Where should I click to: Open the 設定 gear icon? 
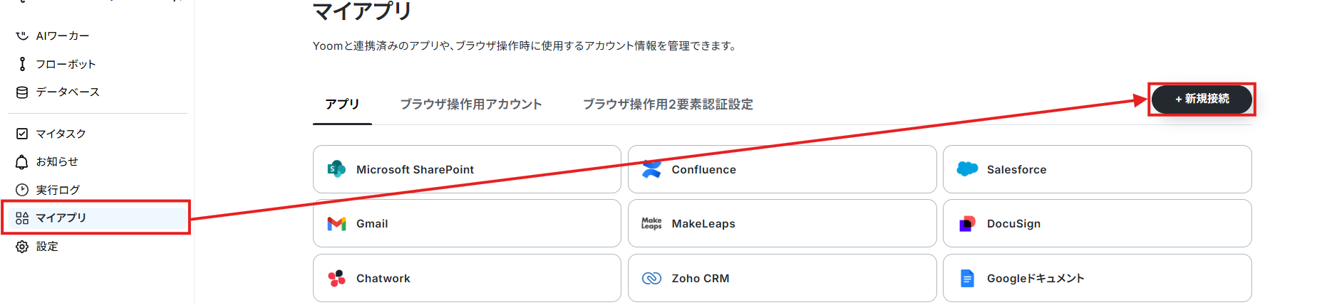coord(22,247)
